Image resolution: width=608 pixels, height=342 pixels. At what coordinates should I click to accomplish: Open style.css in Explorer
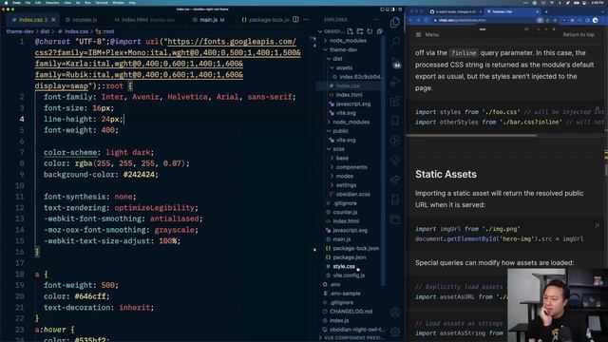[x=344, y=266]
